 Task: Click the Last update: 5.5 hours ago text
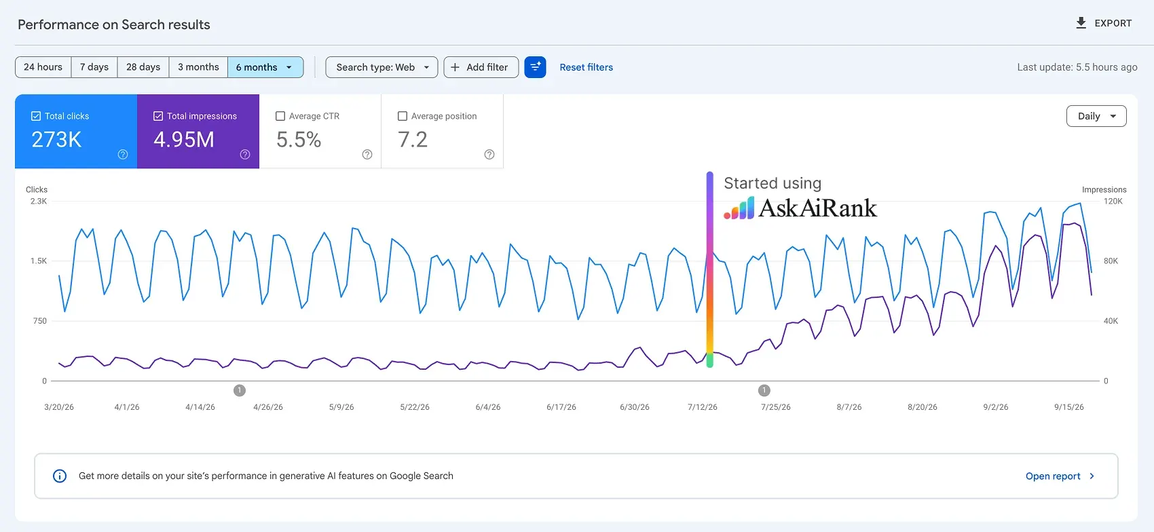pos(1077,67)
